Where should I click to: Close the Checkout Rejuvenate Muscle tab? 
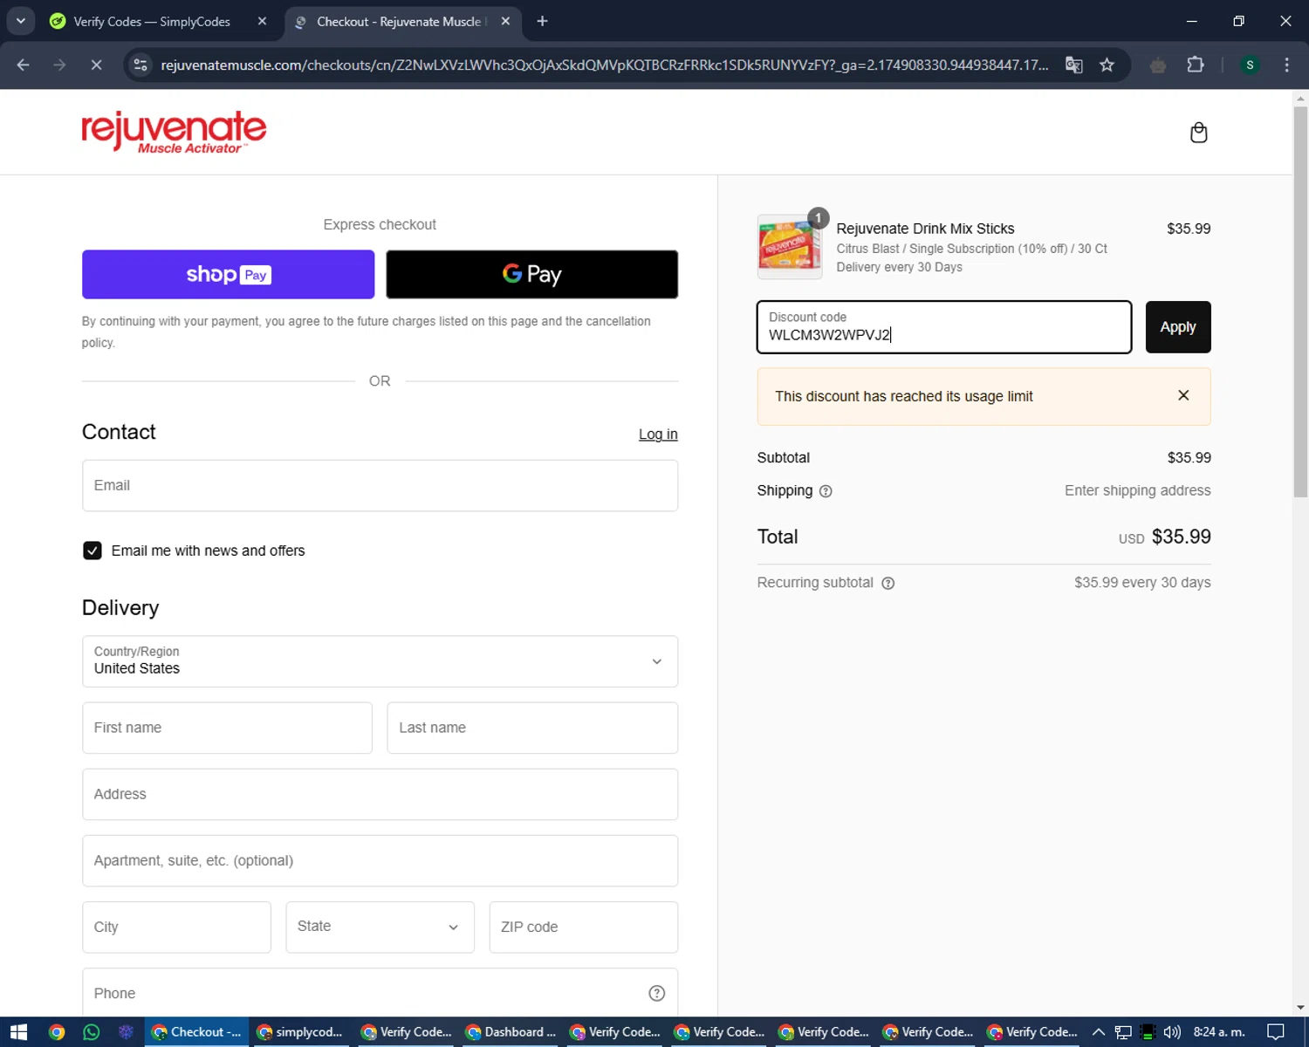(x=505, y=21)
